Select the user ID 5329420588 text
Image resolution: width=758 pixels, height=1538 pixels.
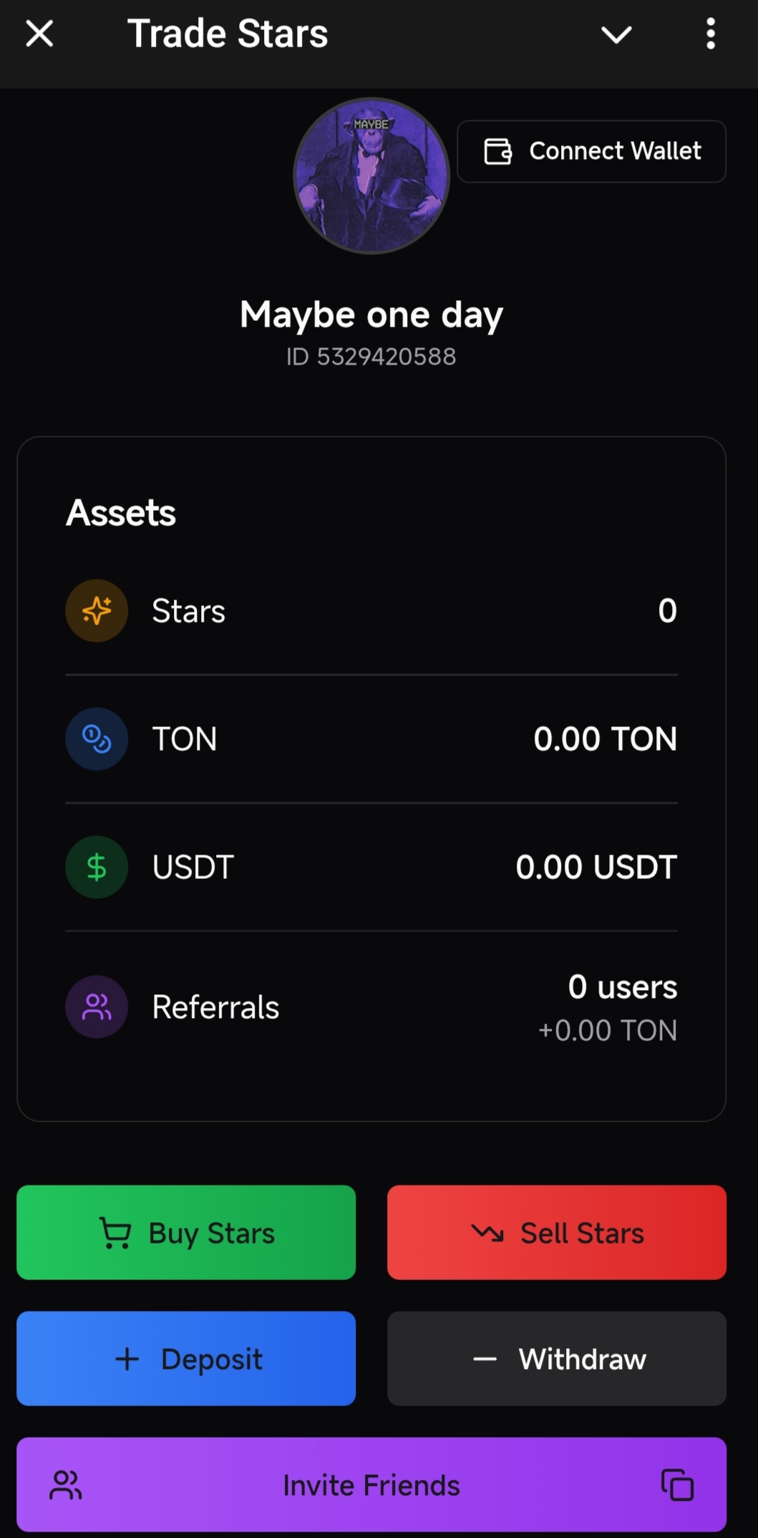(371, 356)
